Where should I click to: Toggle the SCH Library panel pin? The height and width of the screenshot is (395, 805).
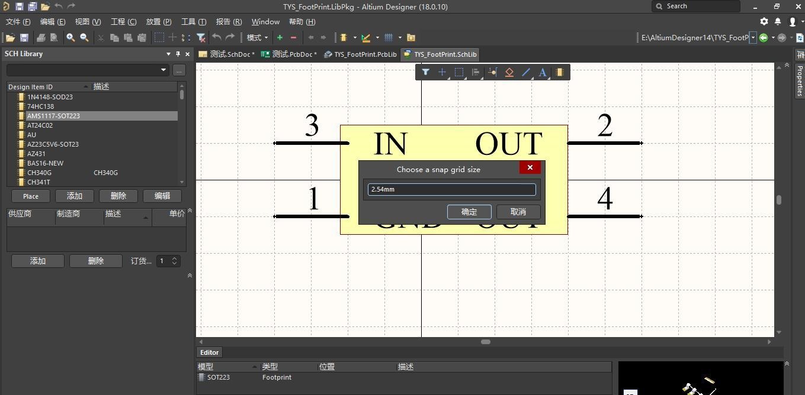click(x=178, y=54)
